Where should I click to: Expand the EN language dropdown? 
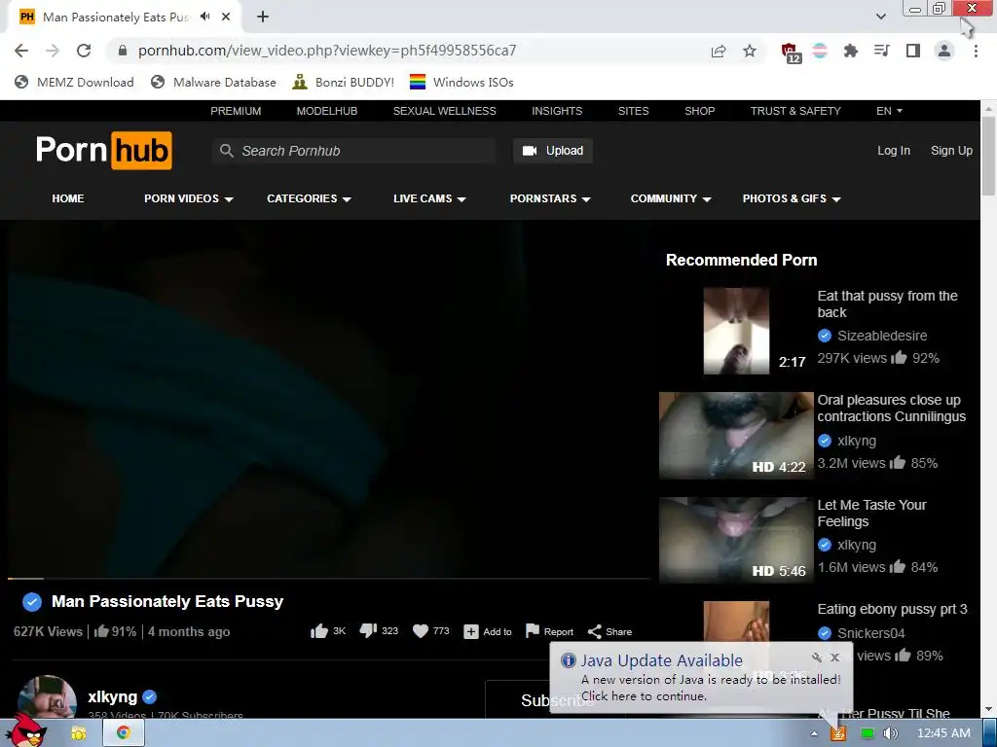tap(889, 111)
